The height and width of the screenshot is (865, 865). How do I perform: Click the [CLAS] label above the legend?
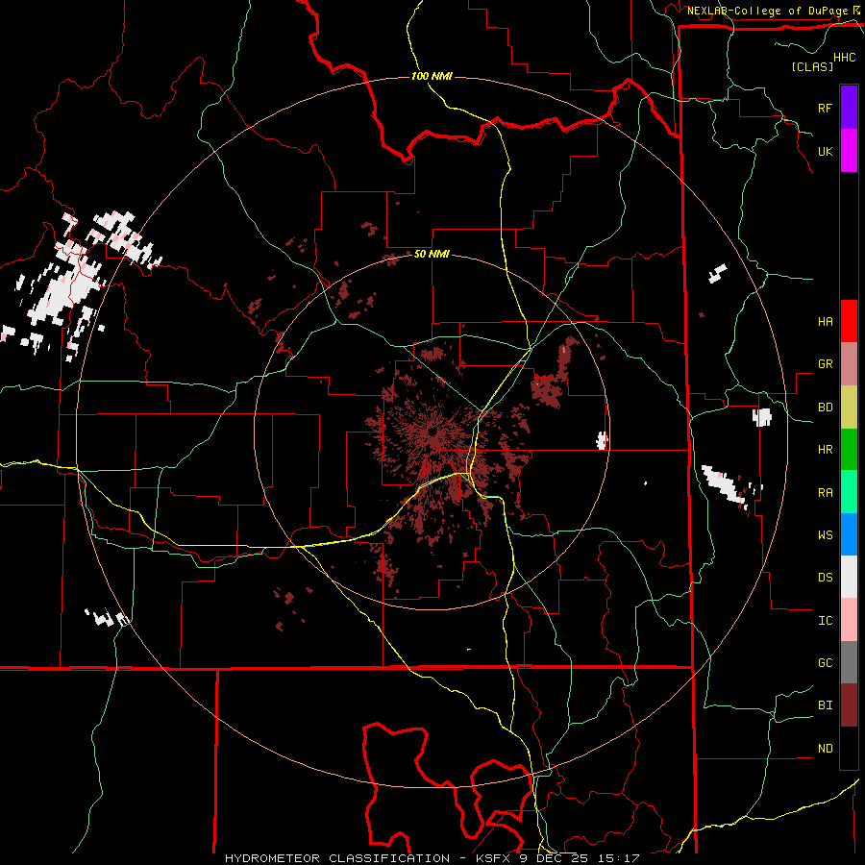point(812,66)
